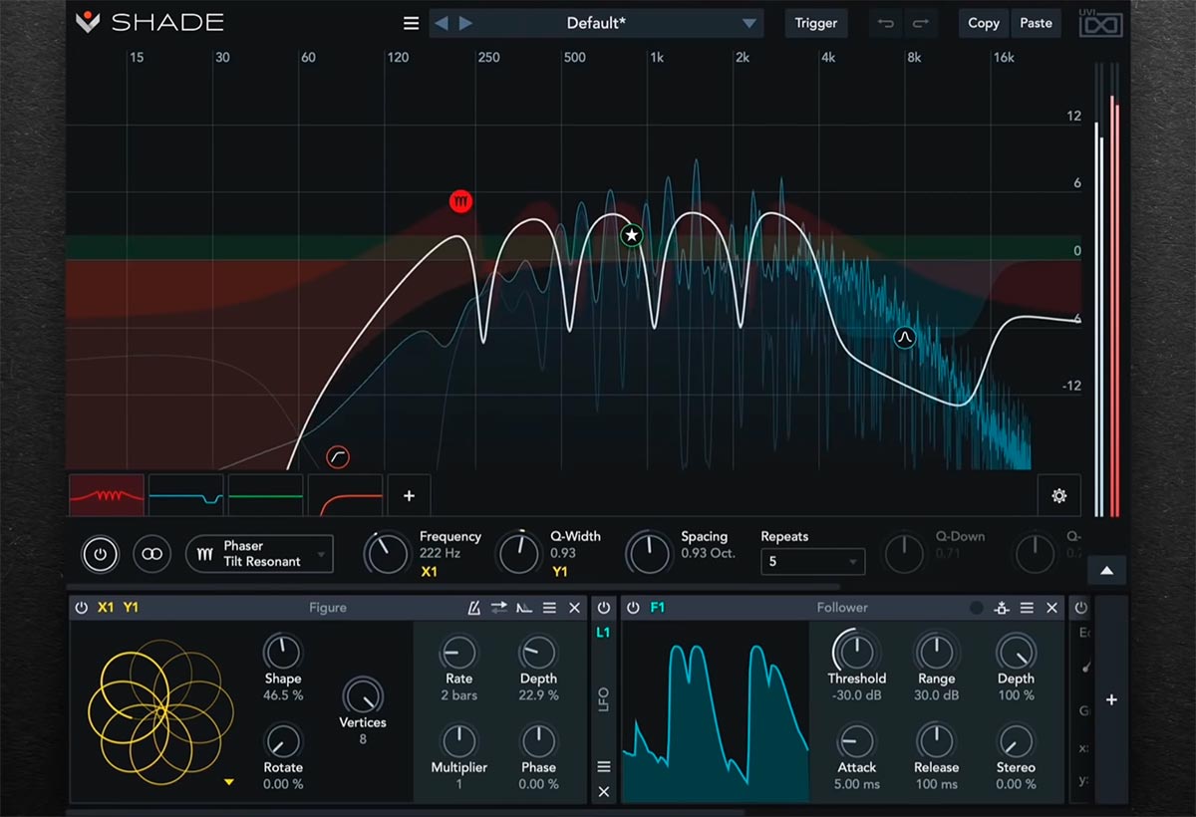This screenshot has height=817, width=1196.
Task: Toggle the Follower modulator power
Action: [x=633, y=608]
